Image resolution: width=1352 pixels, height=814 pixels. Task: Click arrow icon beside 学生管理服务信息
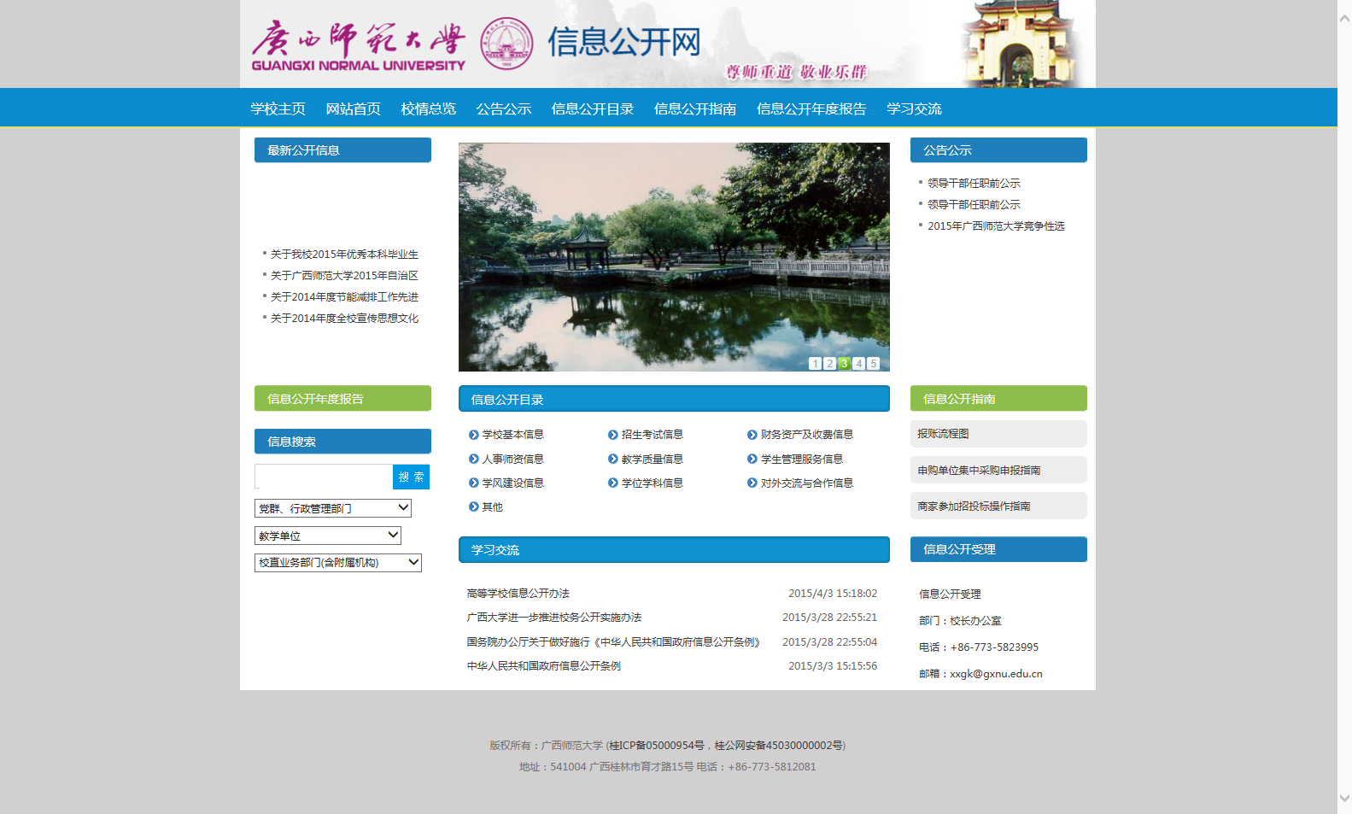tap(752, 459)
